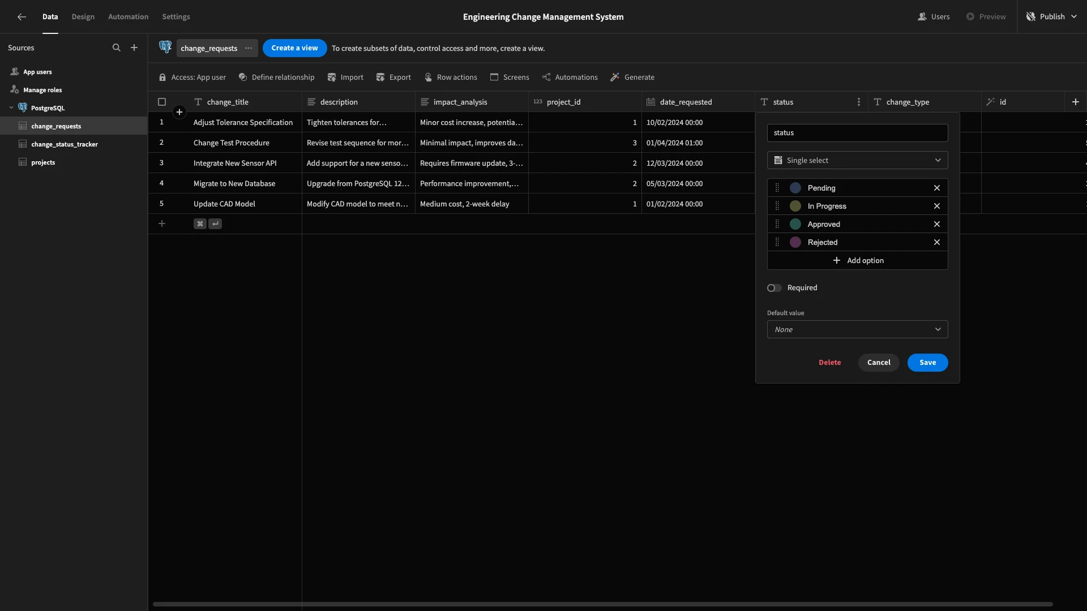The height and width of the screenshot is (611, 1087).
Task: Click the Access lock icon
Action: (x=162, y=78)
